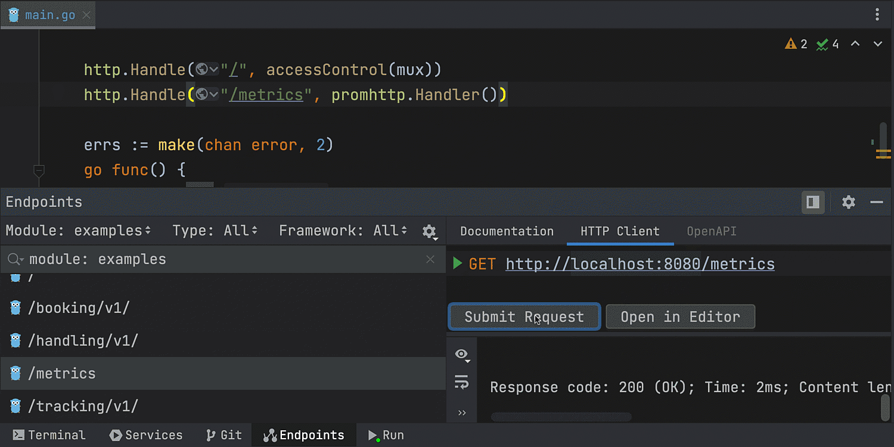
Task: Click globe icon next to "/metrics" in code
Action: [203, 95]
